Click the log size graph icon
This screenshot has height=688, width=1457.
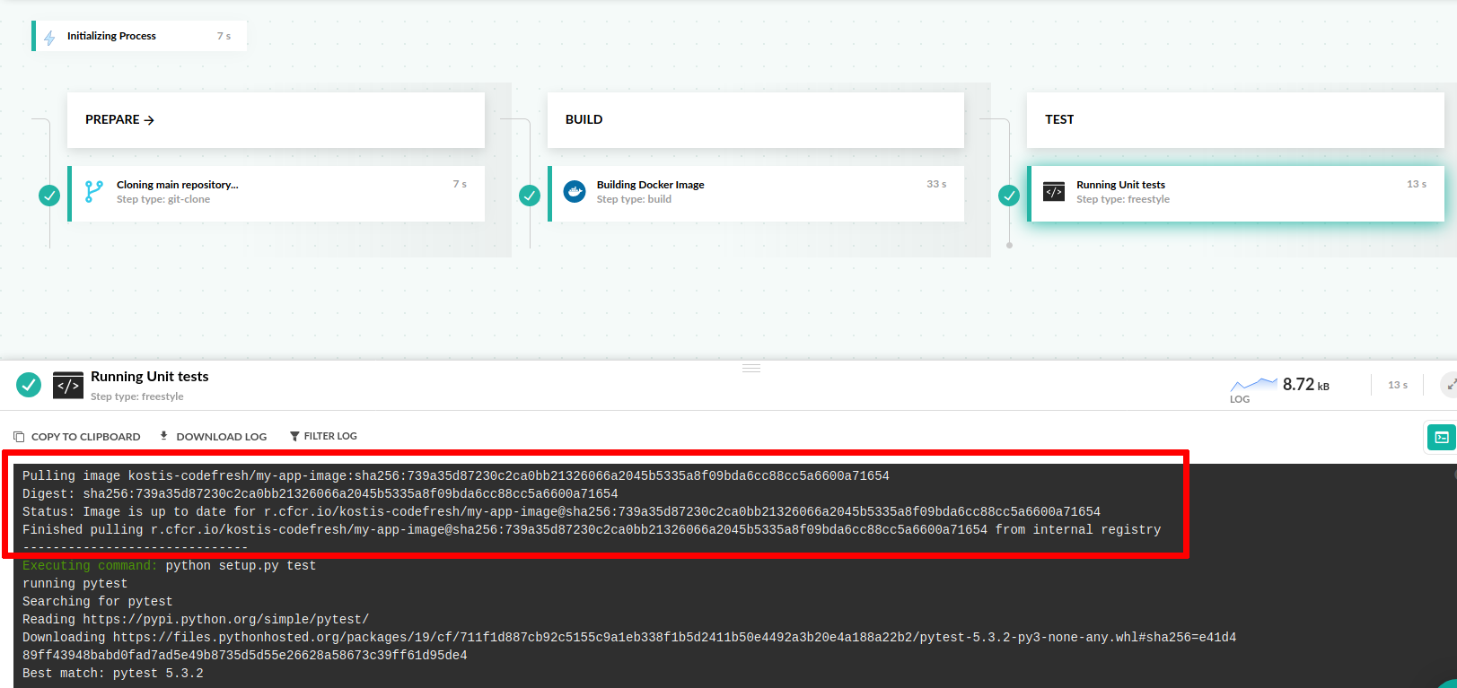coord(1253,384)
